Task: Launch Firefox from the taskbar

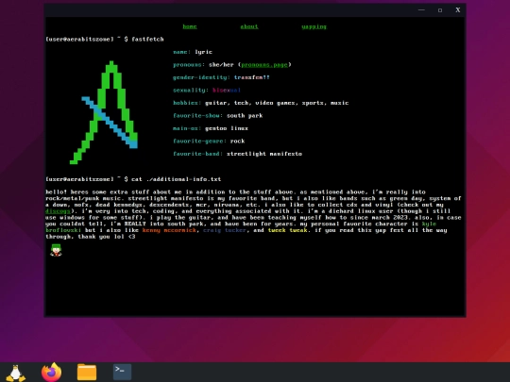Action: [x=51, y=372]
